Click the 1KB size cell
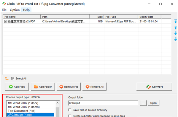 coord(100,21)
